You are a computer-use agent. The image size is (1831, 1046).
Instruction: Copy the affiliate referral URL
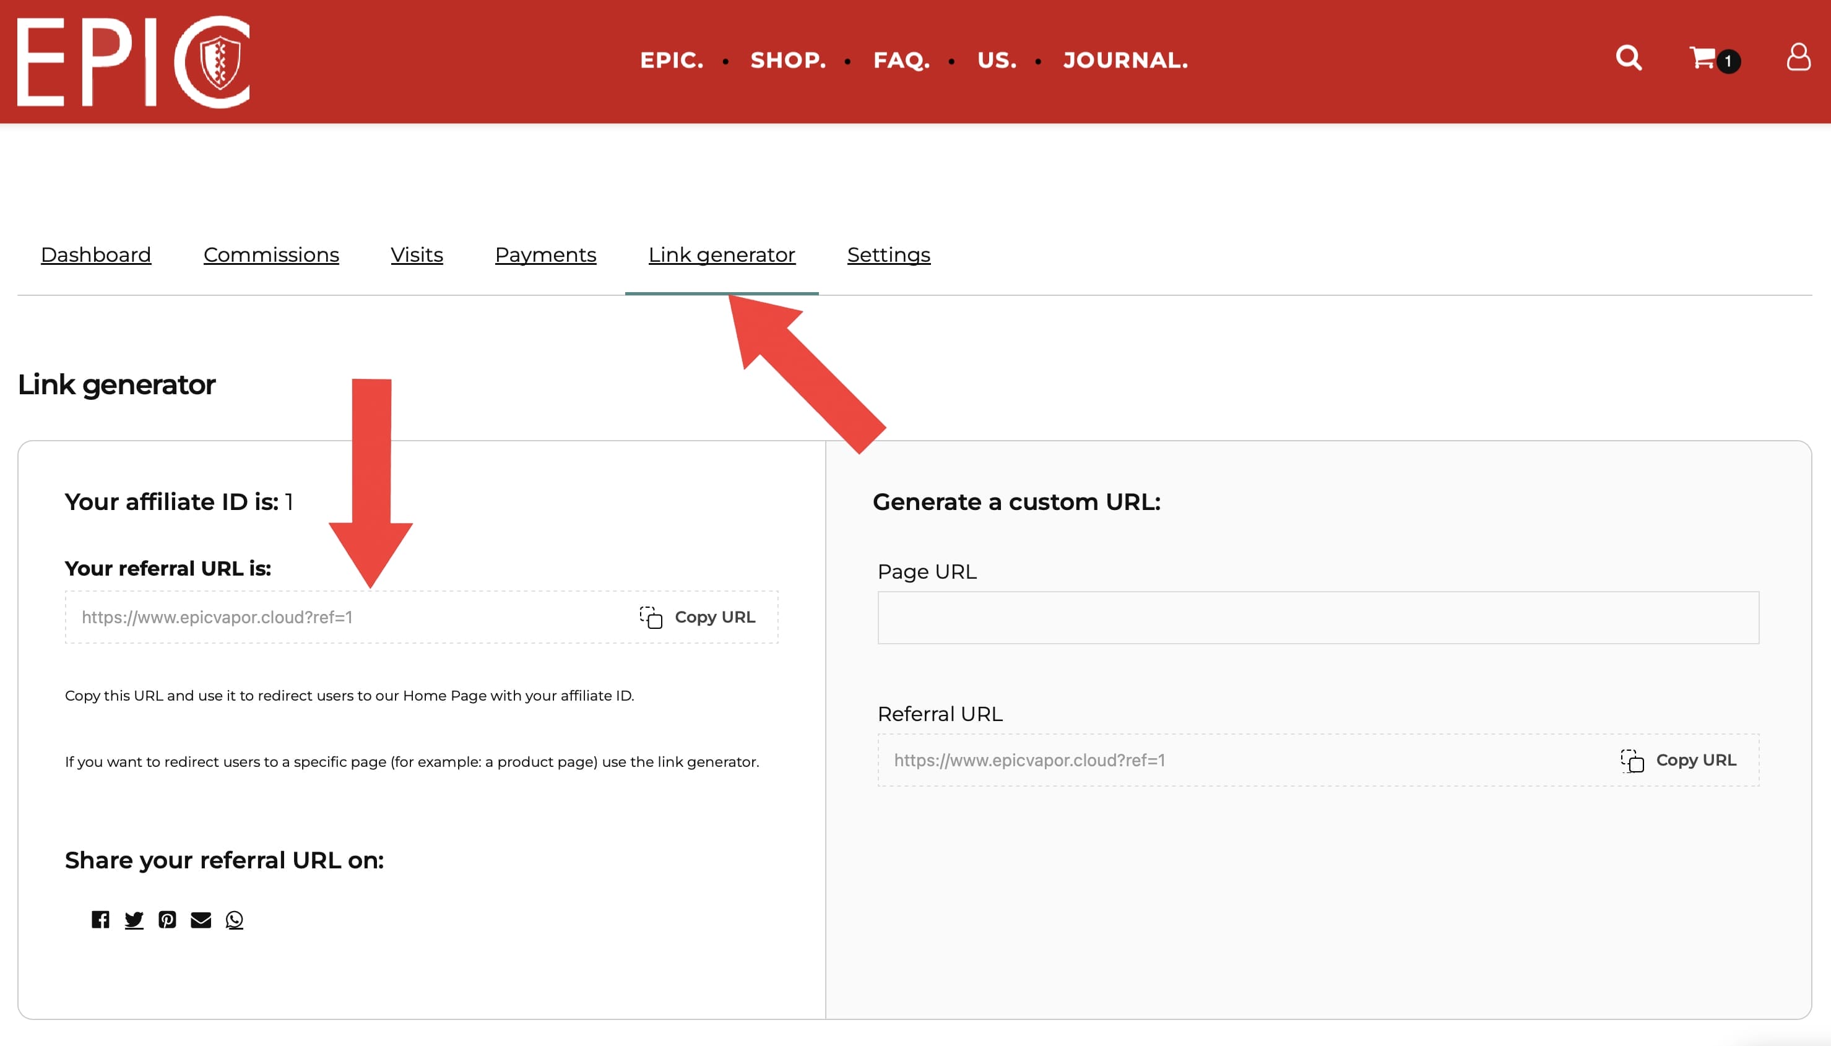coord(698,617)
